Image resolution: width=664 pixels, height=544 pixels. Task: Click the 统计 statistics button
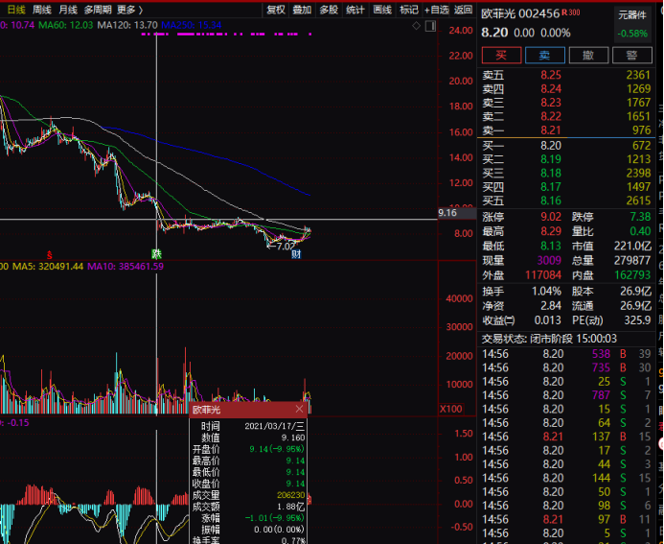click(355, 10)
